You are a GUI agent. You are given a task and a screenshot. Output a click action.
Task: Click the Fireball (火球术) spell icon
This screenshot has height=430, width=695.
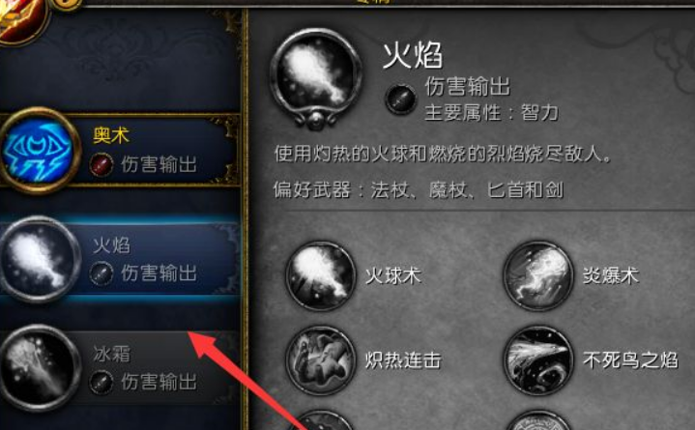tap(321, 275)
